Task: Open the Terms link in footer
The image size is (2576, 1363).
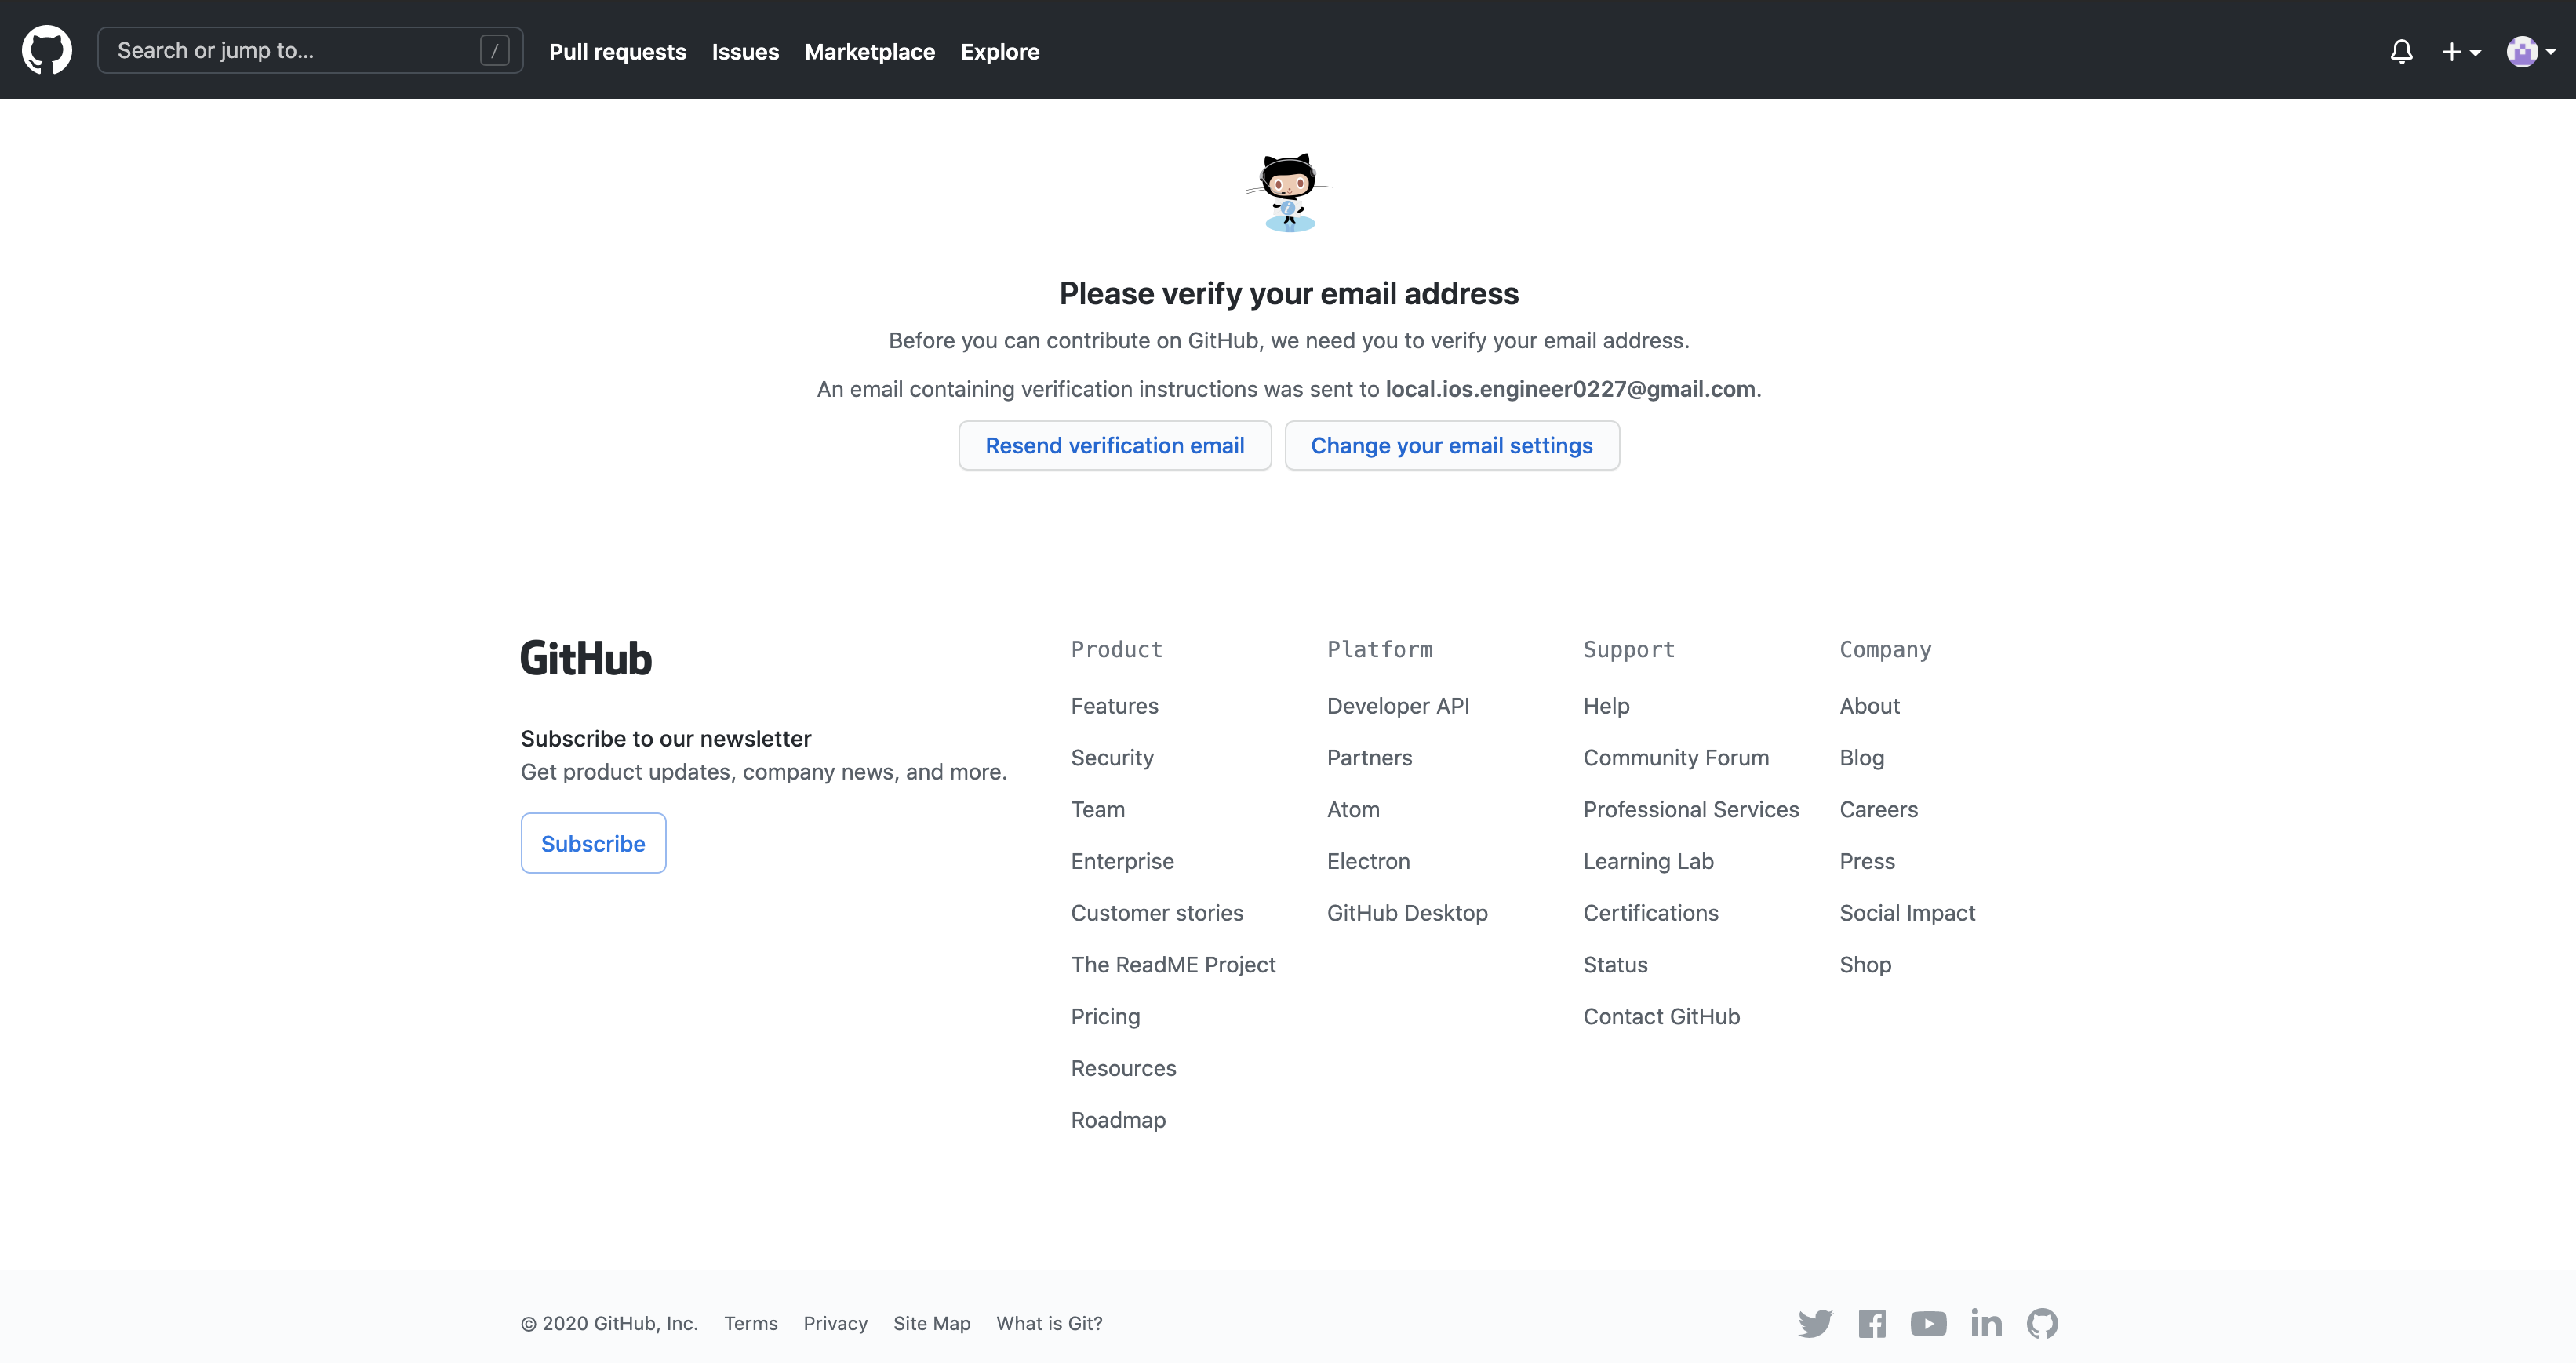Action: (x=751, y=1323)
